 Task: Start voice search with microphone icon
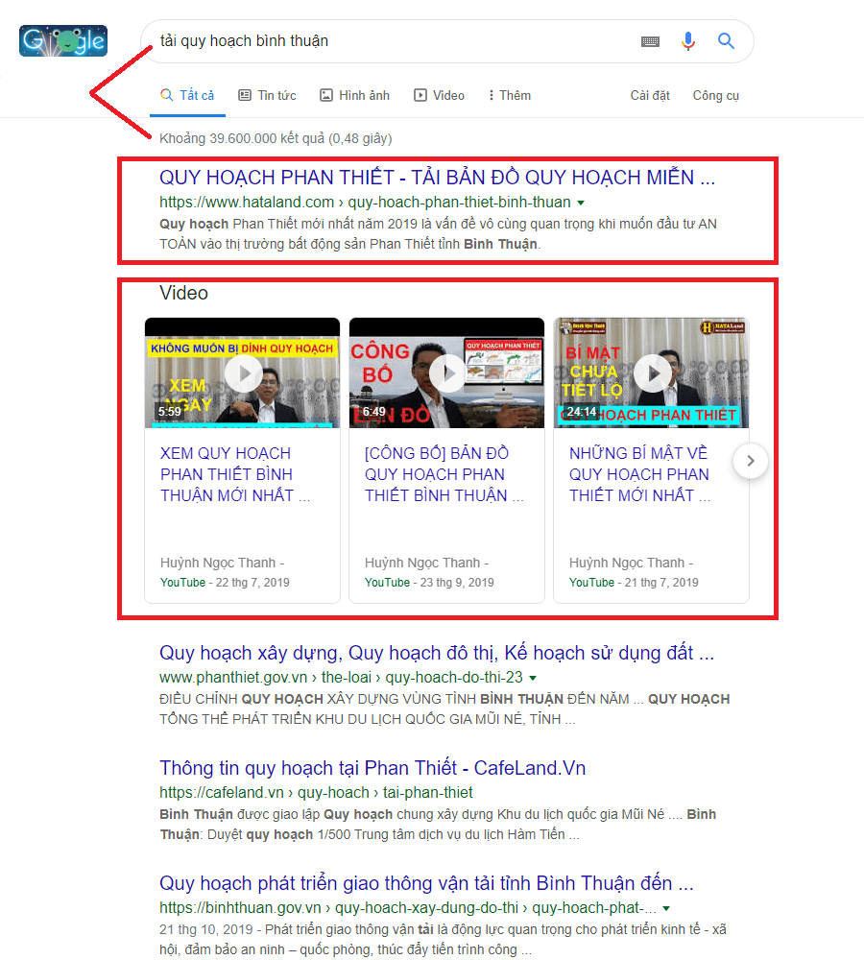point(688,41)
